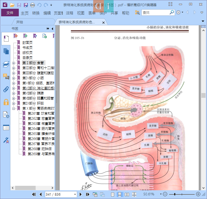Image resolution: width=207 pixels, height=199 pixels.
Task: Open the bookmarks panel sidebar icon
Action: point(6,39)
